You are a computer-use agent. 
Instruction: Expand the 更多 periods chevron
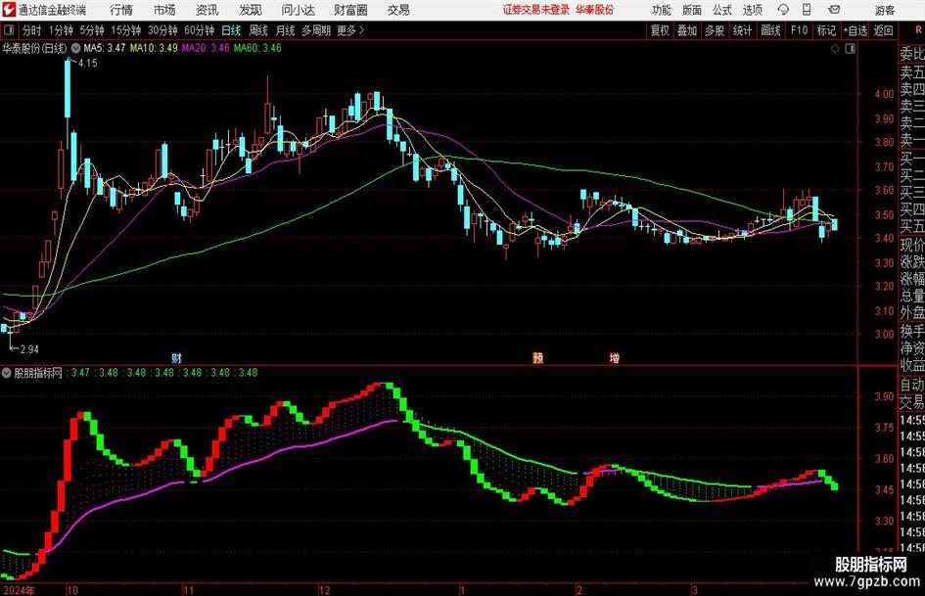361,30
